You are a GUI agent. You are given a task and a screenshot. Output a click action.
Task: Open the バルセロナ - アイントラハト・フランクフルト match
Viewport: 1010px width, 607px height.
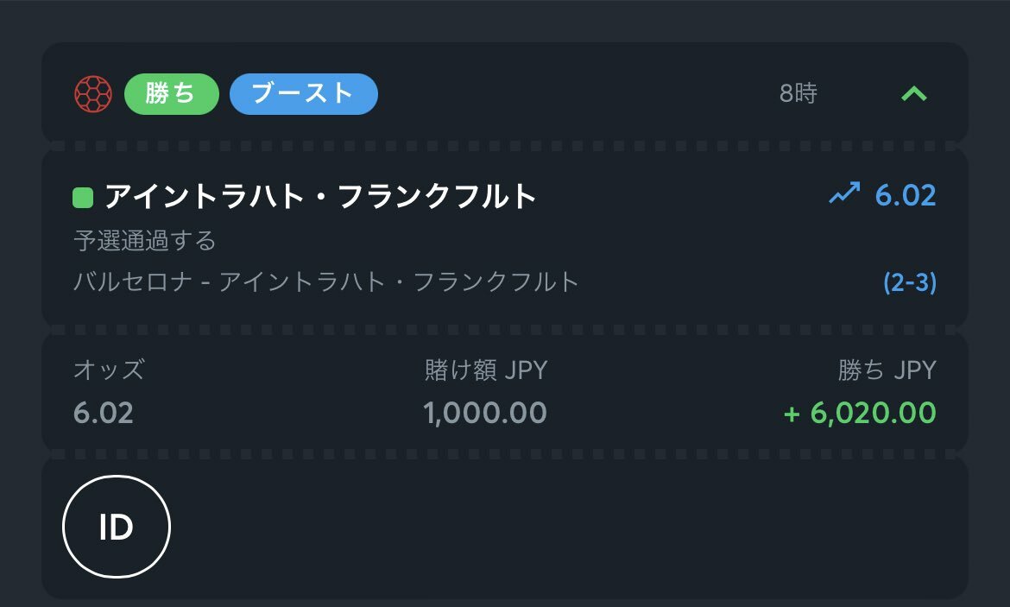(326, 281)
